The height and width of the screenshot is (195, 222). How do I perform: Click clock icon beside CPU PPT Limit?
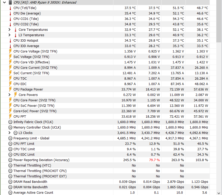(x=10, y=144)
